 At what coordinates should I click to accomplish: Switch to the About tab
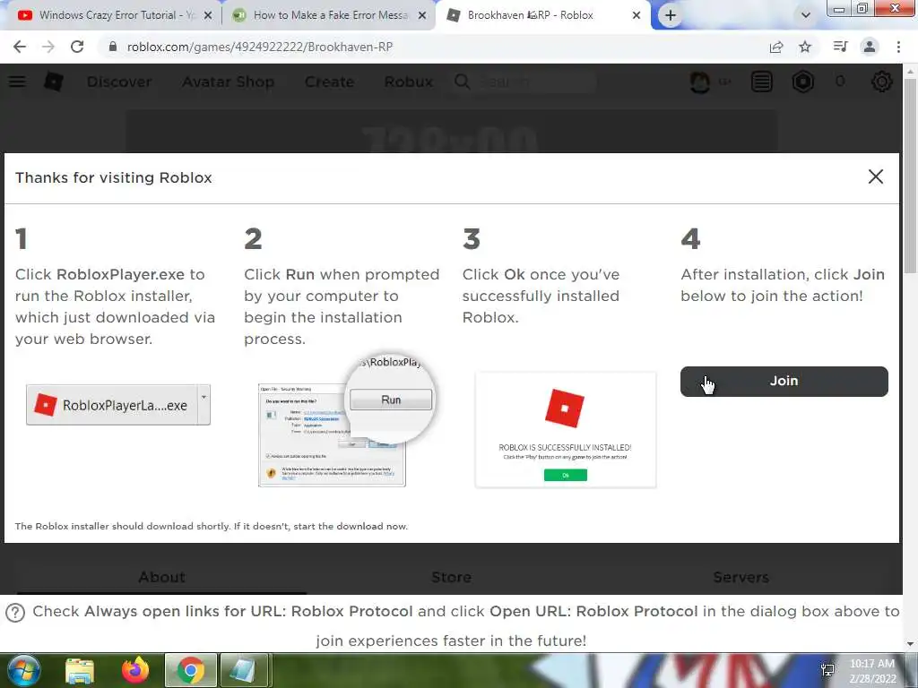pos(161,577)
